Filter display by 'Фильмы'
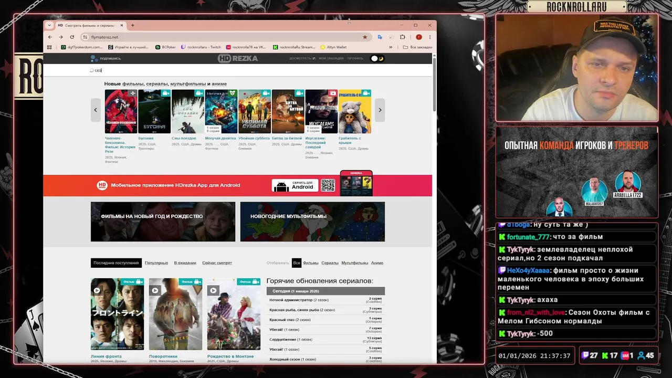This screenshot has height=378, width=672. pyautogui.click(x=311, y=263)
